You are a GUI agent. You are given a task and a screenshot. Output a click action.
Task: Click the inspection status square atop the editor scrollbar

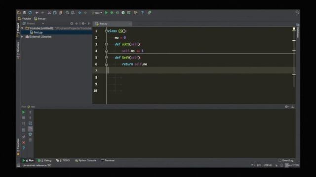point(294,29)
